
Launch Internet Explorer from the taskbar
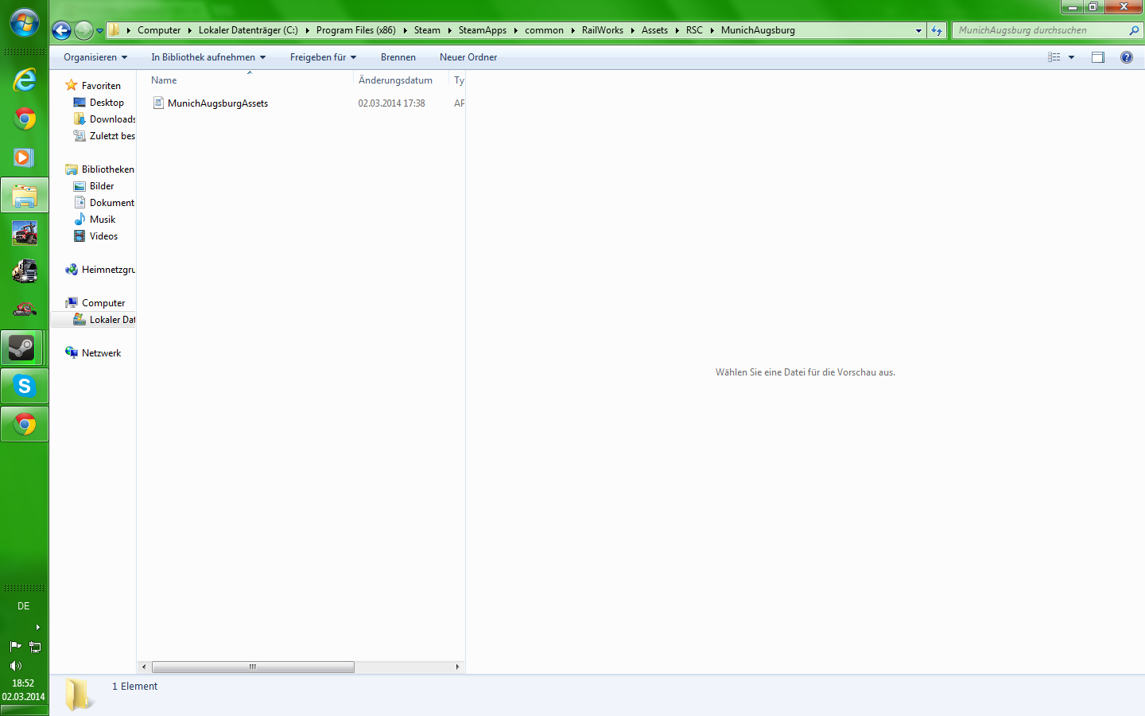[25, 80]
